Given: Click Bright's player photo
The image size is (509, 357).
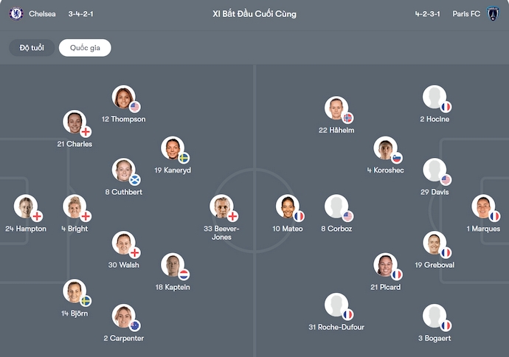Looking at the screenshot, I should 74,207.
